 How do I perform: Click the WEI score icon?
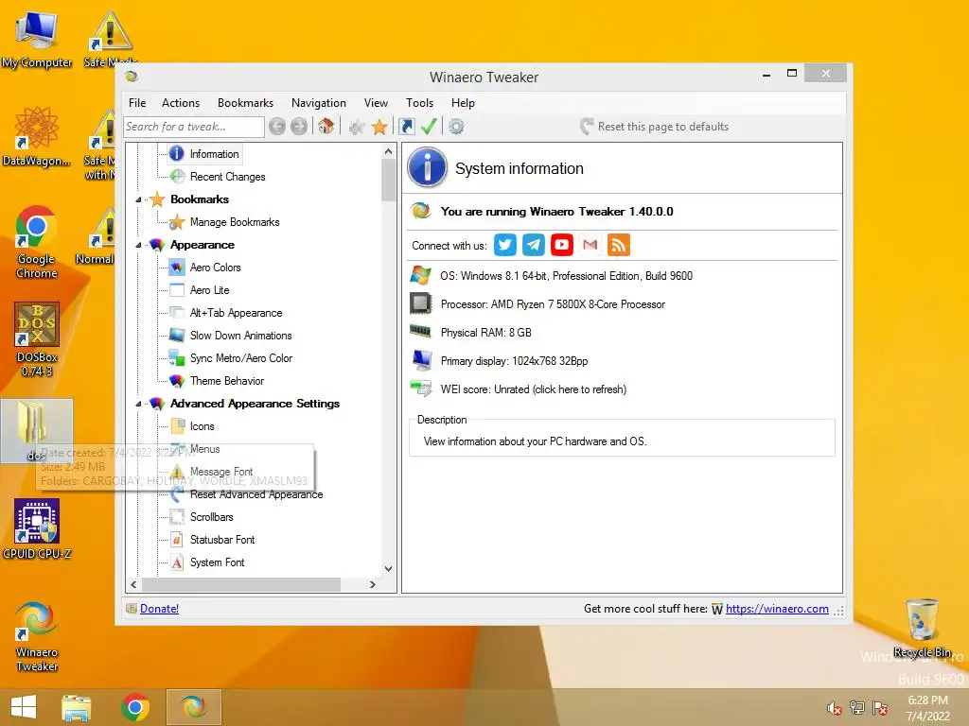(x=421, y=389)
